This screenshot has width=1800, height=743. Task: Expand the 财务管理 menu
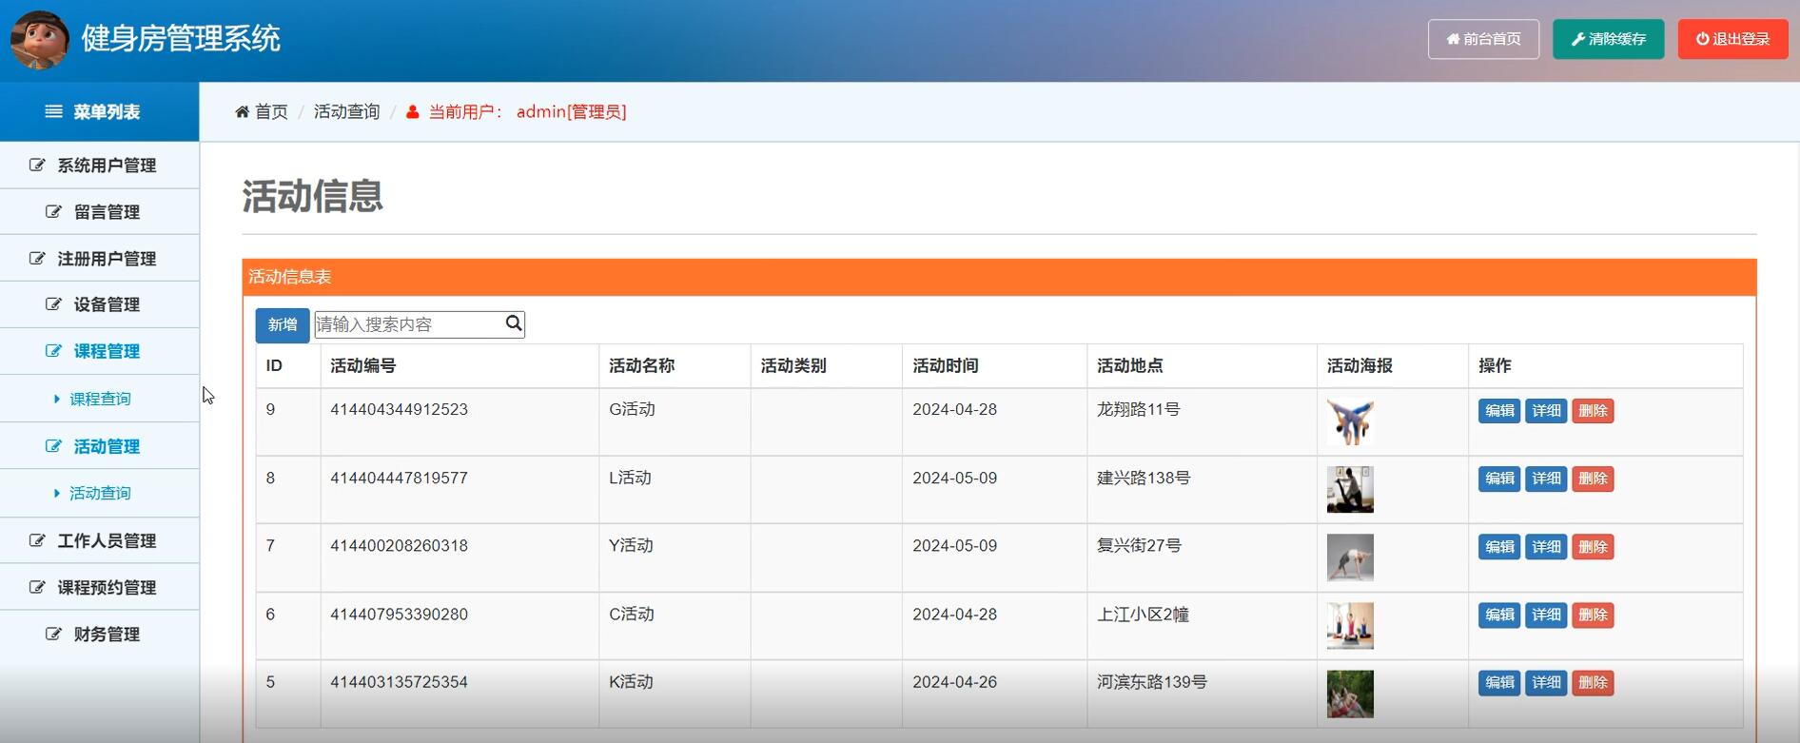coord(100,634)
